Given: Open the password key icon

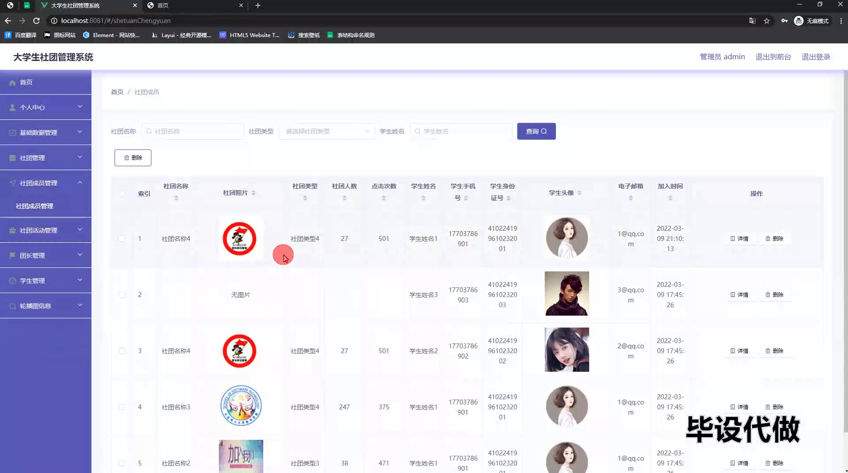Looking at the screenshot, I should [x=784, y=21].
